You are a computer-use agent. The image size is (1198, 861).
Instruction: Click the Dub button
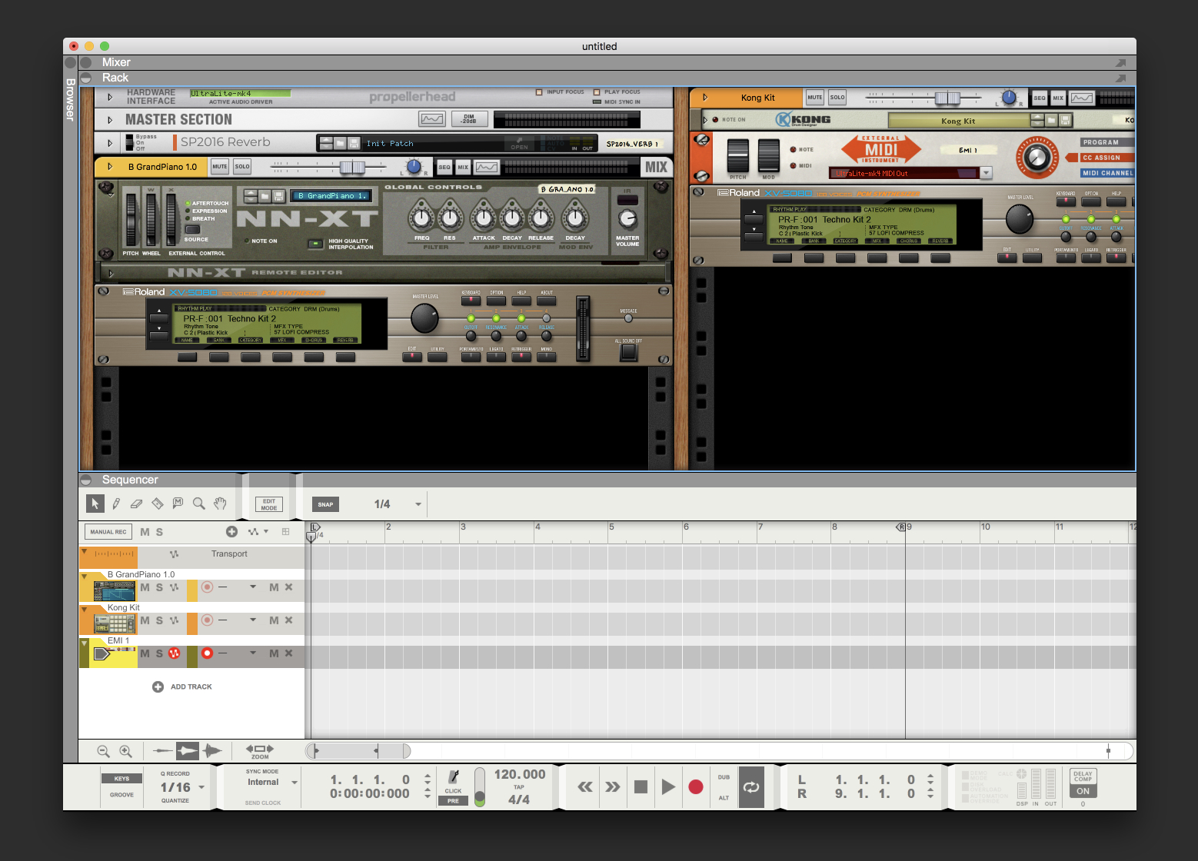pos(724,777)
